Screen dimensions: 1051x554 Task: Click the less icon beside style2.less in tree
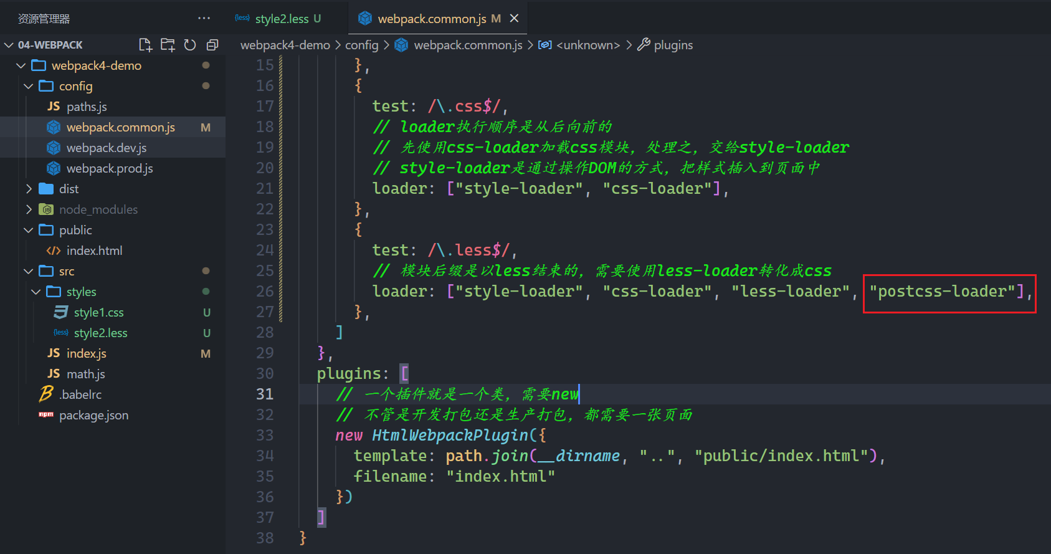pos(61,333)
